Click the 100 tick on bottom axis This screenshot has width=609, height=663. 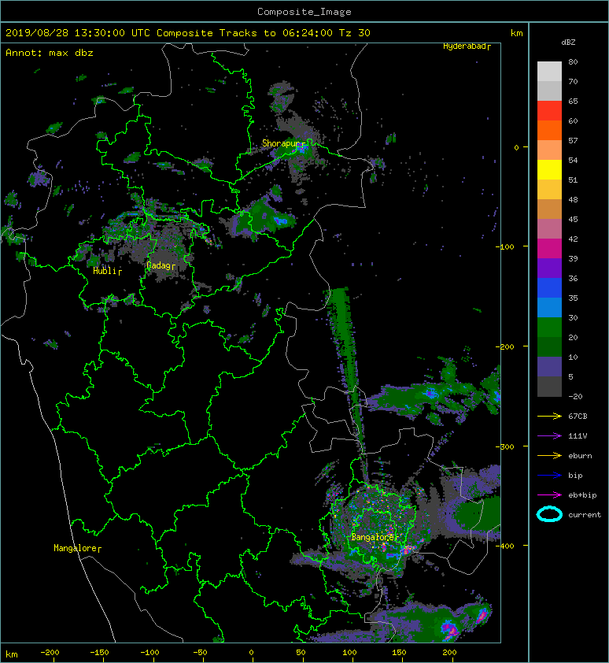[349, 653]
